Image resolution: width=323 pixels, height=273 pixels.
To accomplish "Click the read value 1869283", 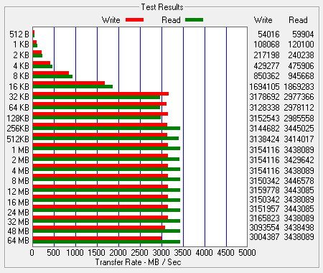I will click(299, 86).
